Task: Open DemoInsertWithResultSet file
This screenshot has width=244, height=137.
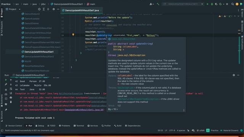Action: (36, 33)
